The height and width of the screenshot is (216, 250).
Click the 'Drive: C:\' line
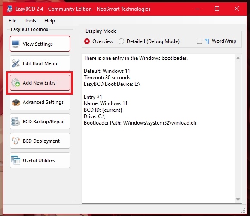pos(94,116)
